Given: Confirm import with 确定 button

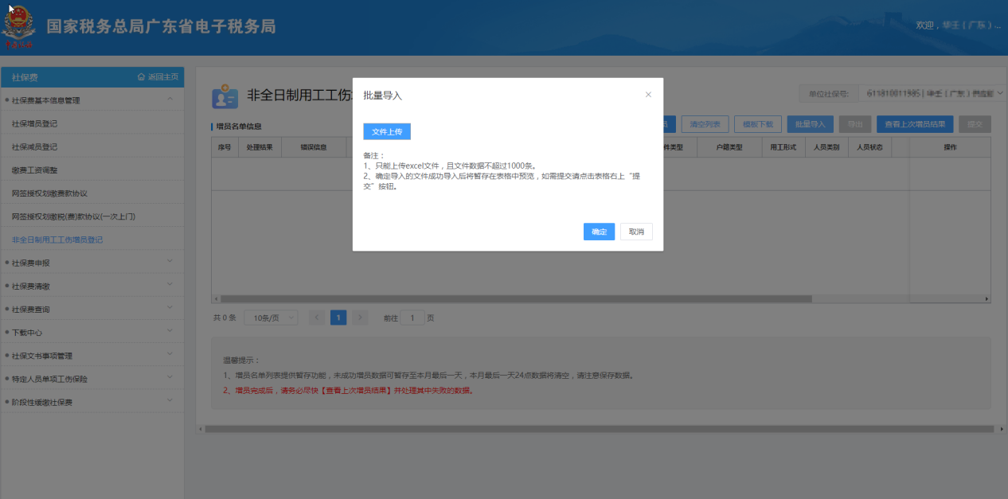Looking at the screenshot, I should coord(599,232).
